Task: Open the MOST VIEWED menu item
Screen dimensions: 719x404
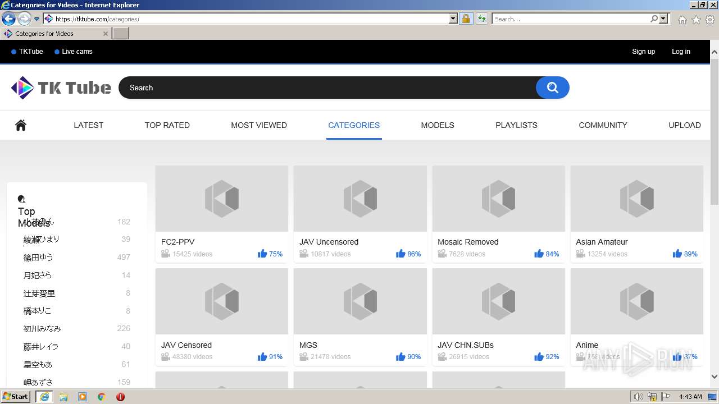Action: point(259,125)
